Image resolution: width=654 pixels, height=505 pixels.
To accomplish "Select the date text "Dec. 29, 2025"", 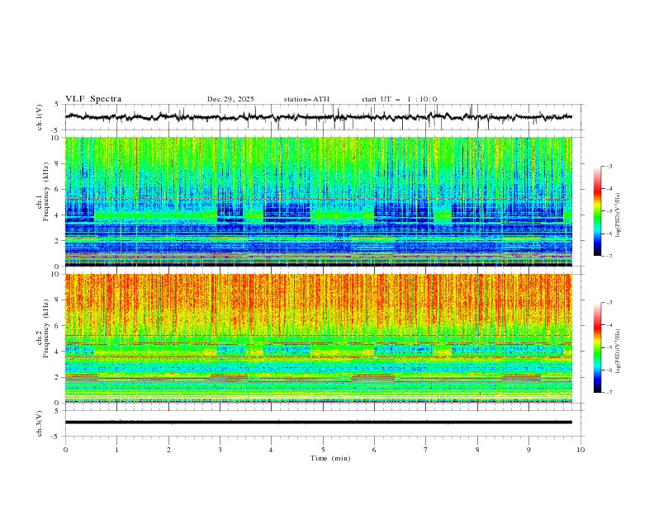I will pyautogui.click(x=230, y=99).
